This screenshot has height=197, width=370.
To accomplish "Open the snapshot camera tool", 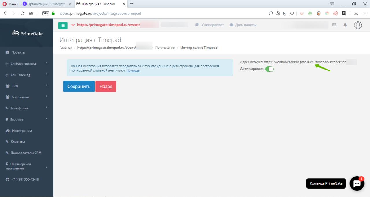I will tap(277, 13).
